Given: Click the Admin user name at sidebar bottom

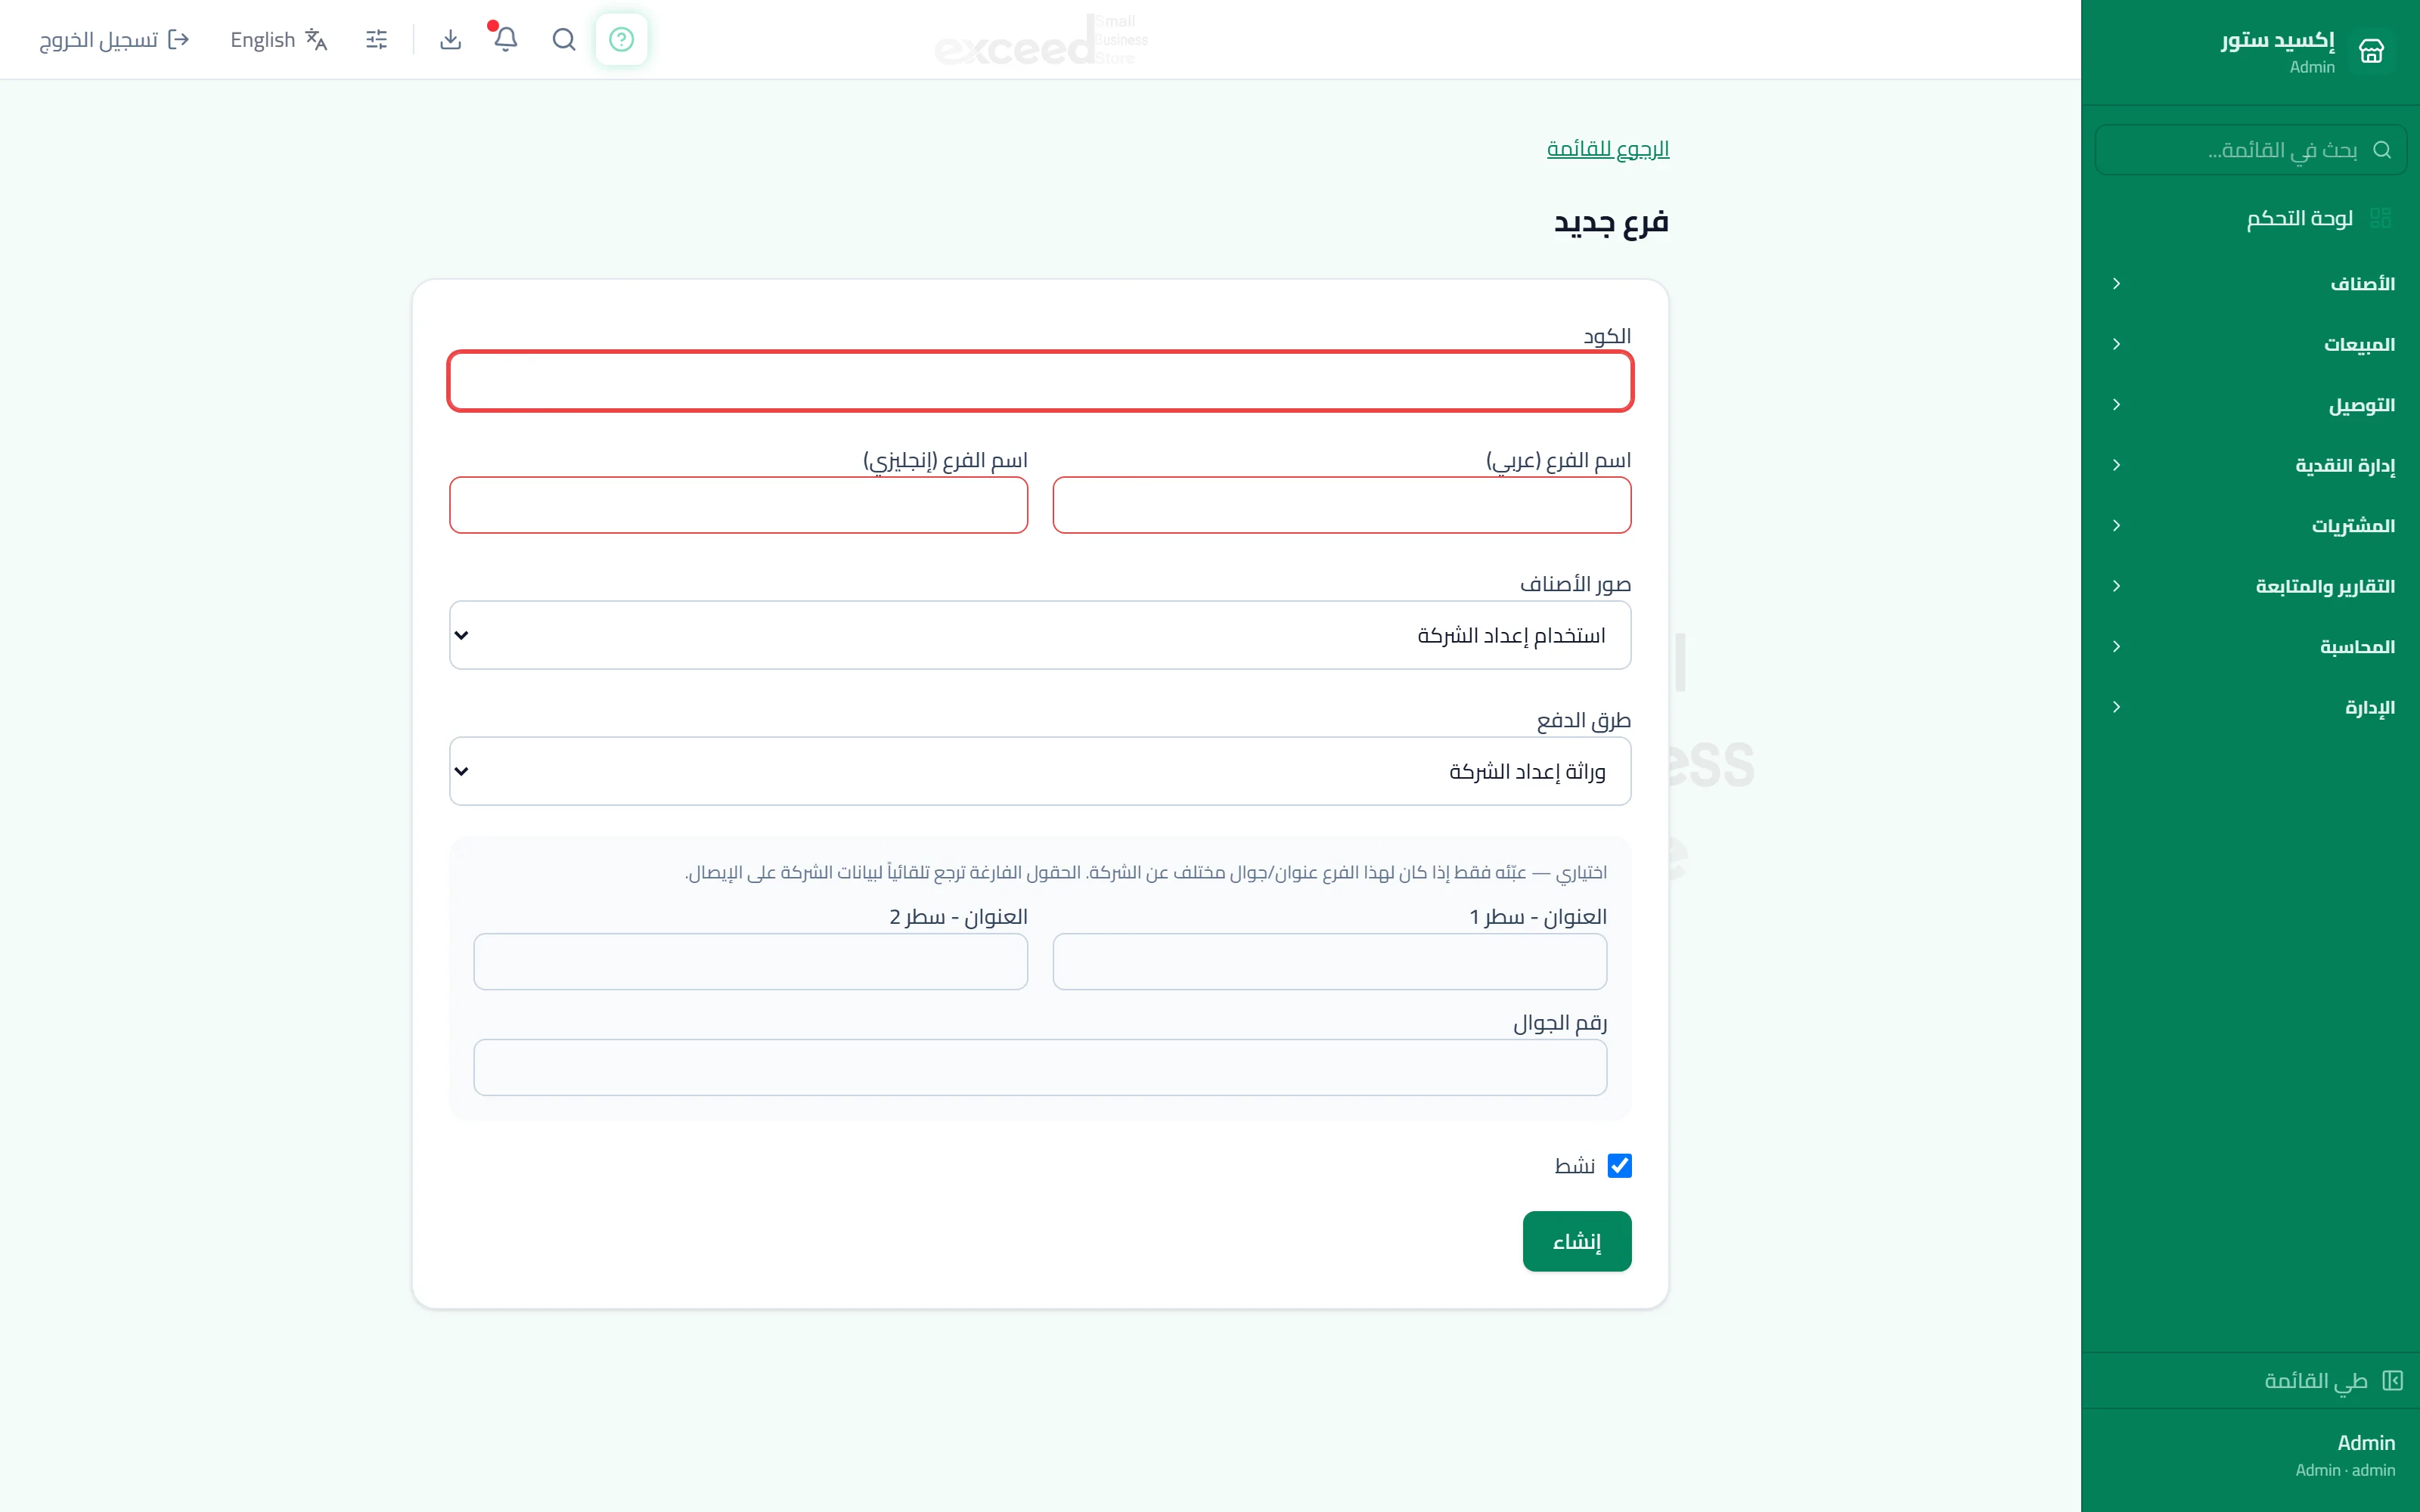Looking at the screenshot, I should pyautogui.click(x=2366, y=1442).
